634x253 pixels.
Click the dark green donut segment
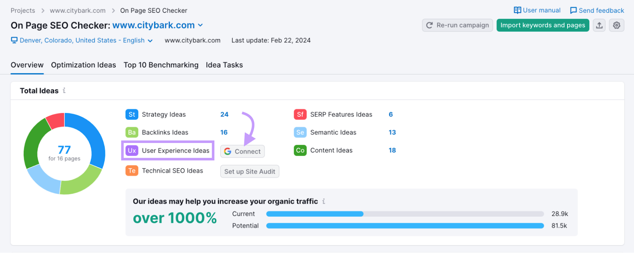click(x=34, y=143)
